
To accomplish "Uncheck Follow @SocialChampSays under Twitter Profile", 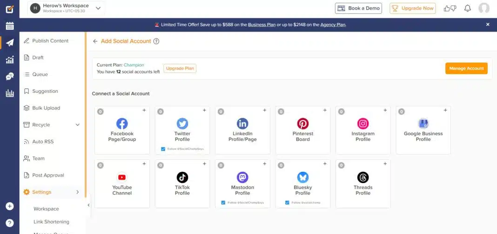I will [x=163, y=149].
